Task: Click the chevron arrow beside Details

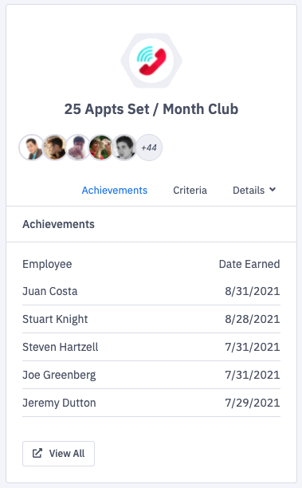Action: (x=273, y=190)
